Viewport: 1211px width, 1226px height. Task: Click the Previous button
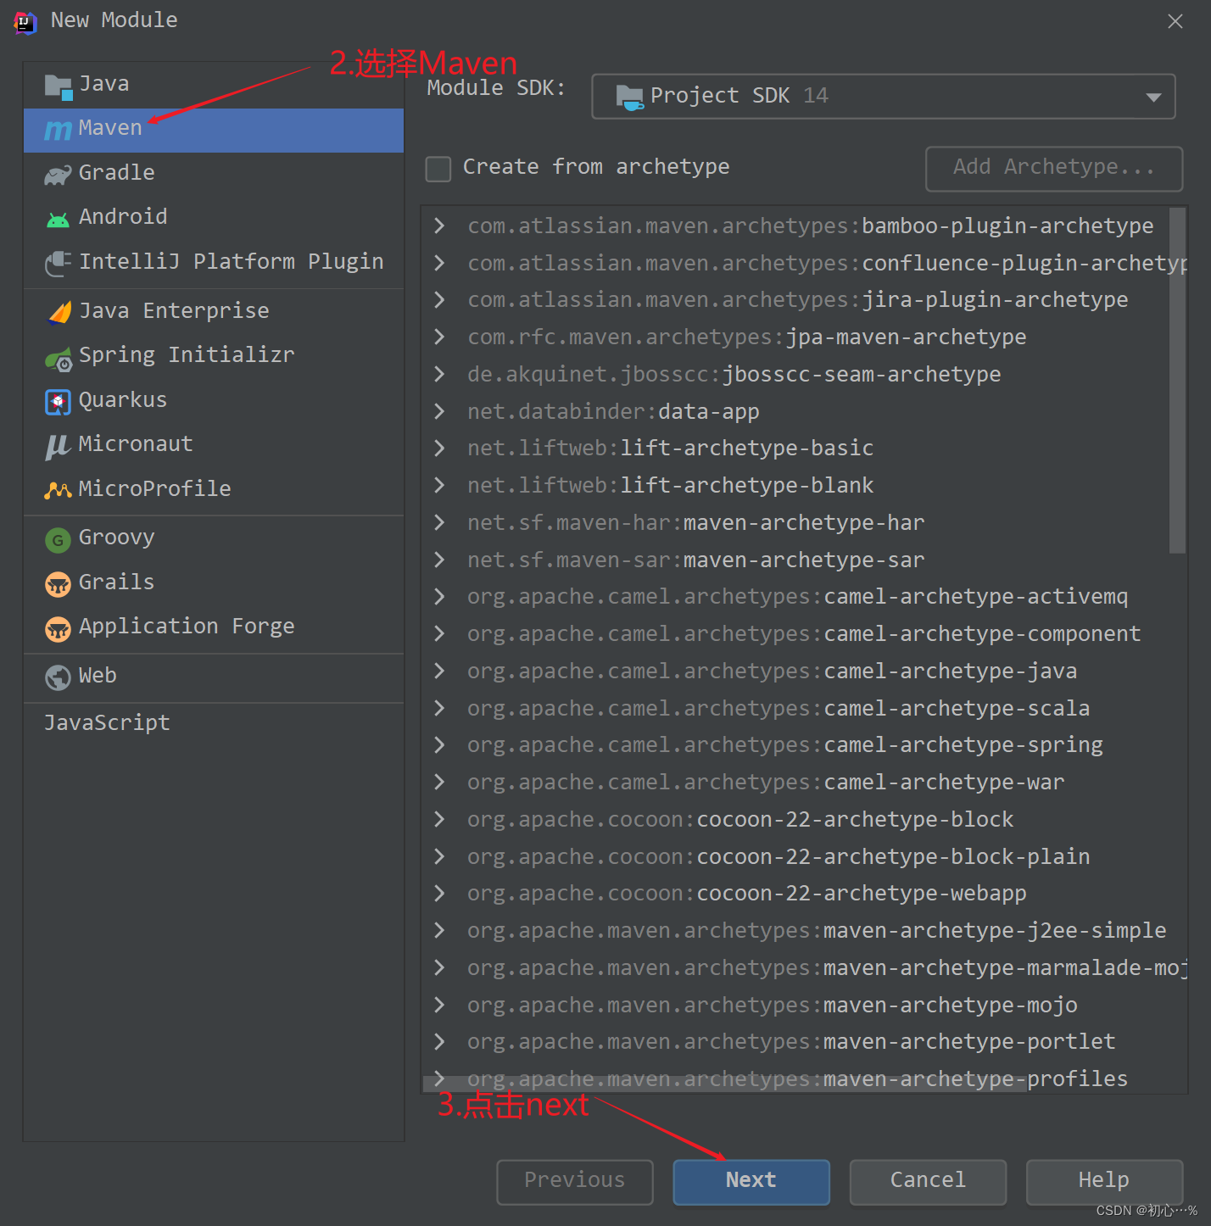click(575, 1181)
